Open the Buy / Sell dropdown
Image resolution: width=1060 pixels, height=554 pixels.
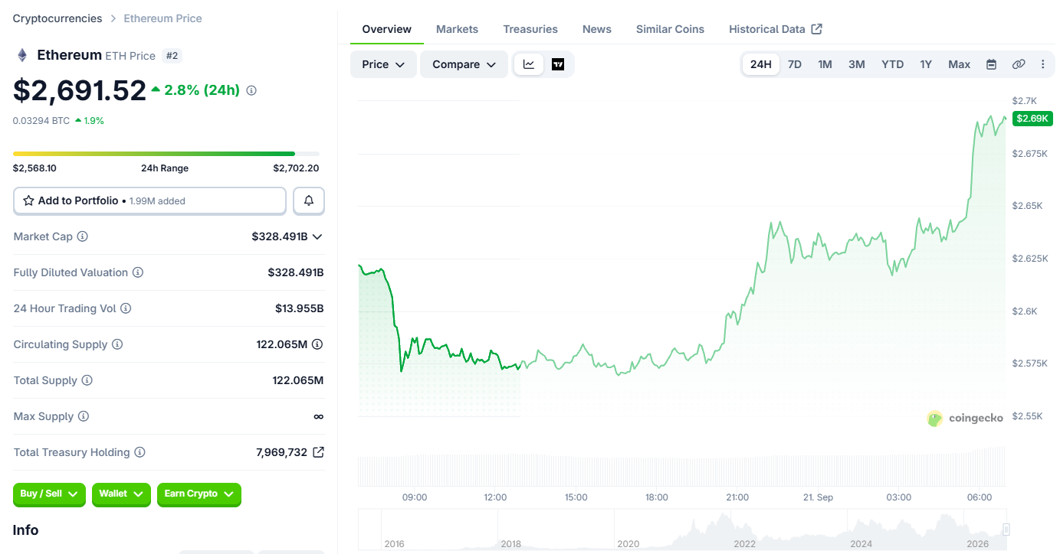[x=50, y=494]
